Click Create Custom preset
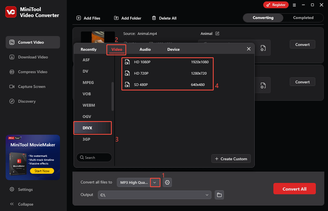Viewport: 328px width, 211px height. 231,159
